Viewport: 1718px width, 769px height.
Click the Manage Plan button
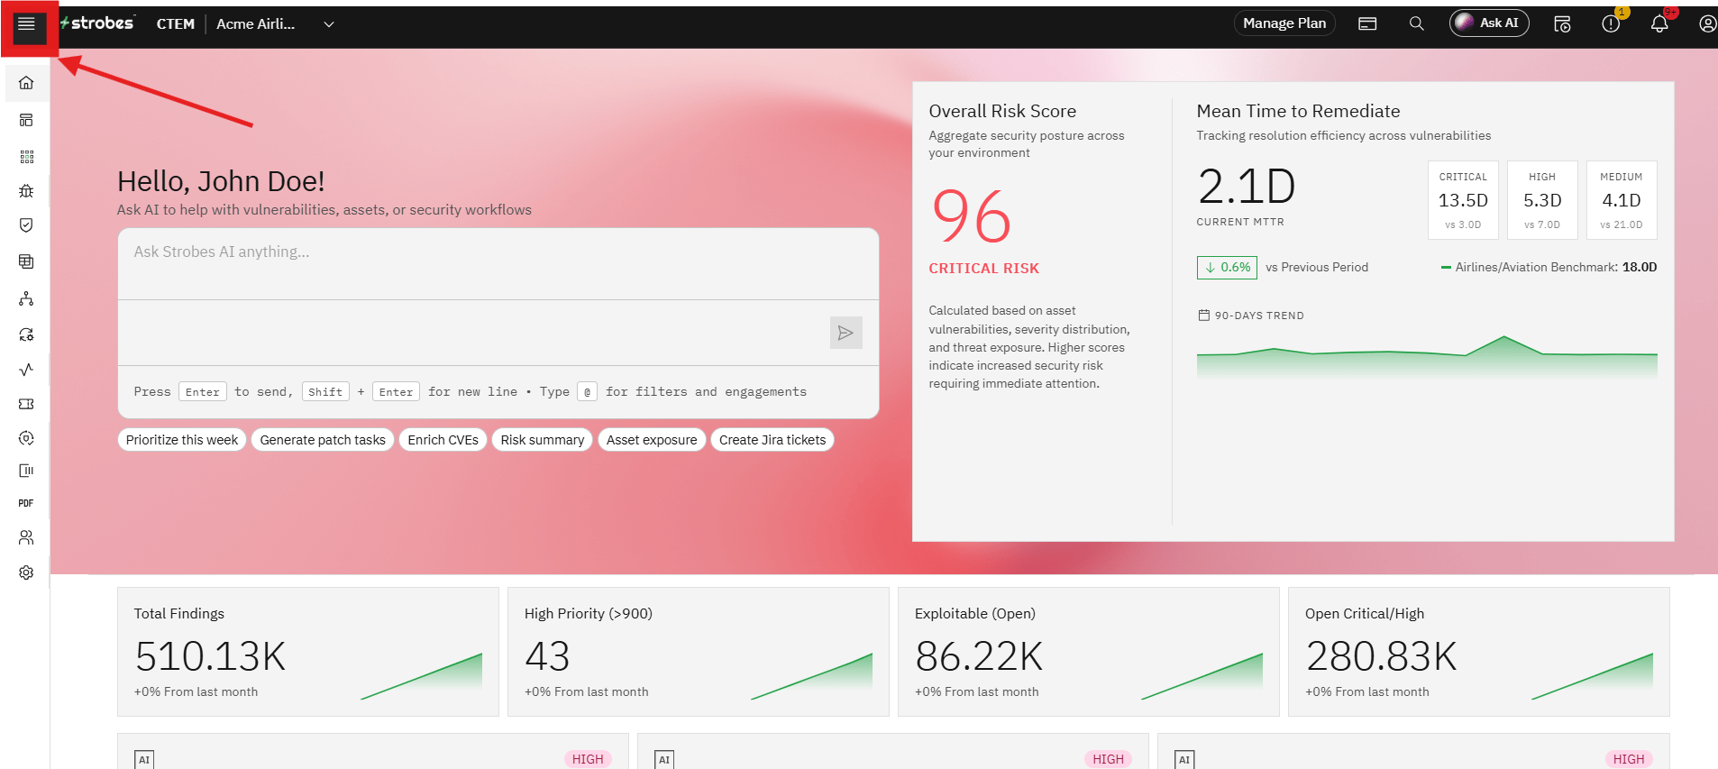pos(1284,23)
